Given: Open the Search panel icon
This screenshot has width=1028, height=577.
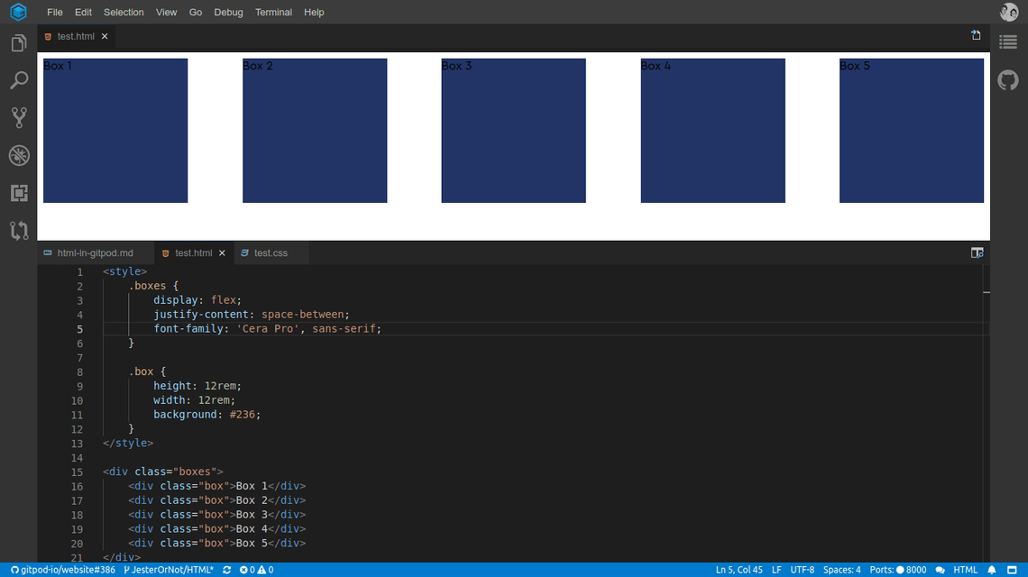Looking at the screenshot, I should tap(19, 80).
